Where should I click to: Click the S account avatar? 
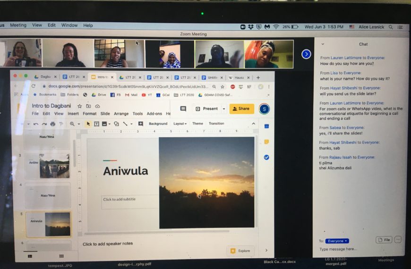click(264, 109)
